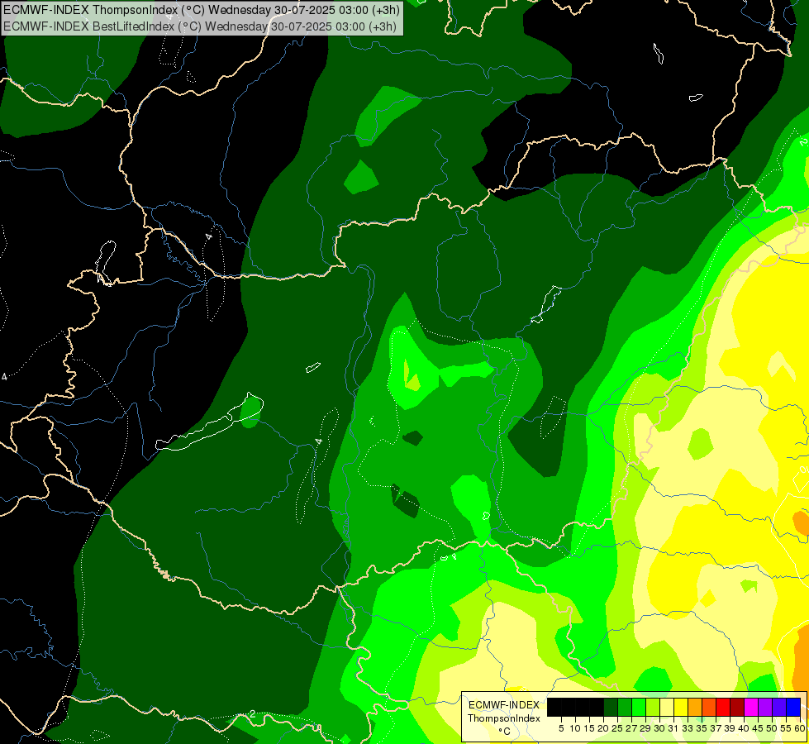Viewport: 809px width, 744px height.
Task: Click the legend label "ThompsonIndex"
Action: click(x=504, y=718)
